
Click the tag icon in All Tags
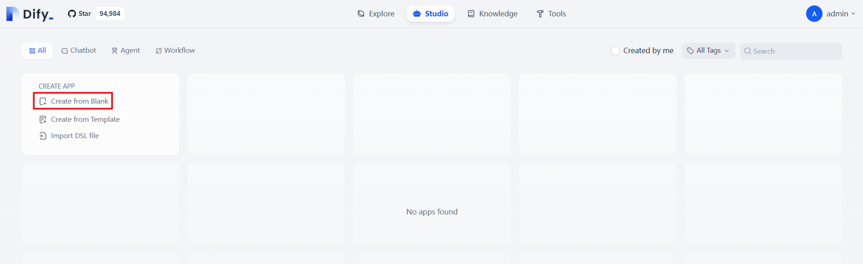click(690, 51)
